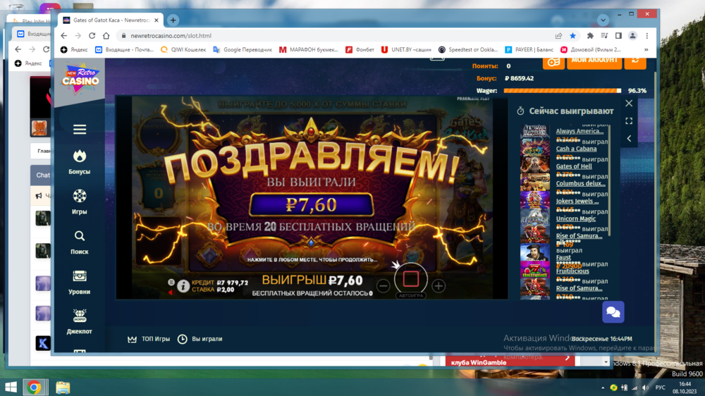The image size is (705, 396).
Task: Open Gates of Hell game link
Action: [574, 166]
